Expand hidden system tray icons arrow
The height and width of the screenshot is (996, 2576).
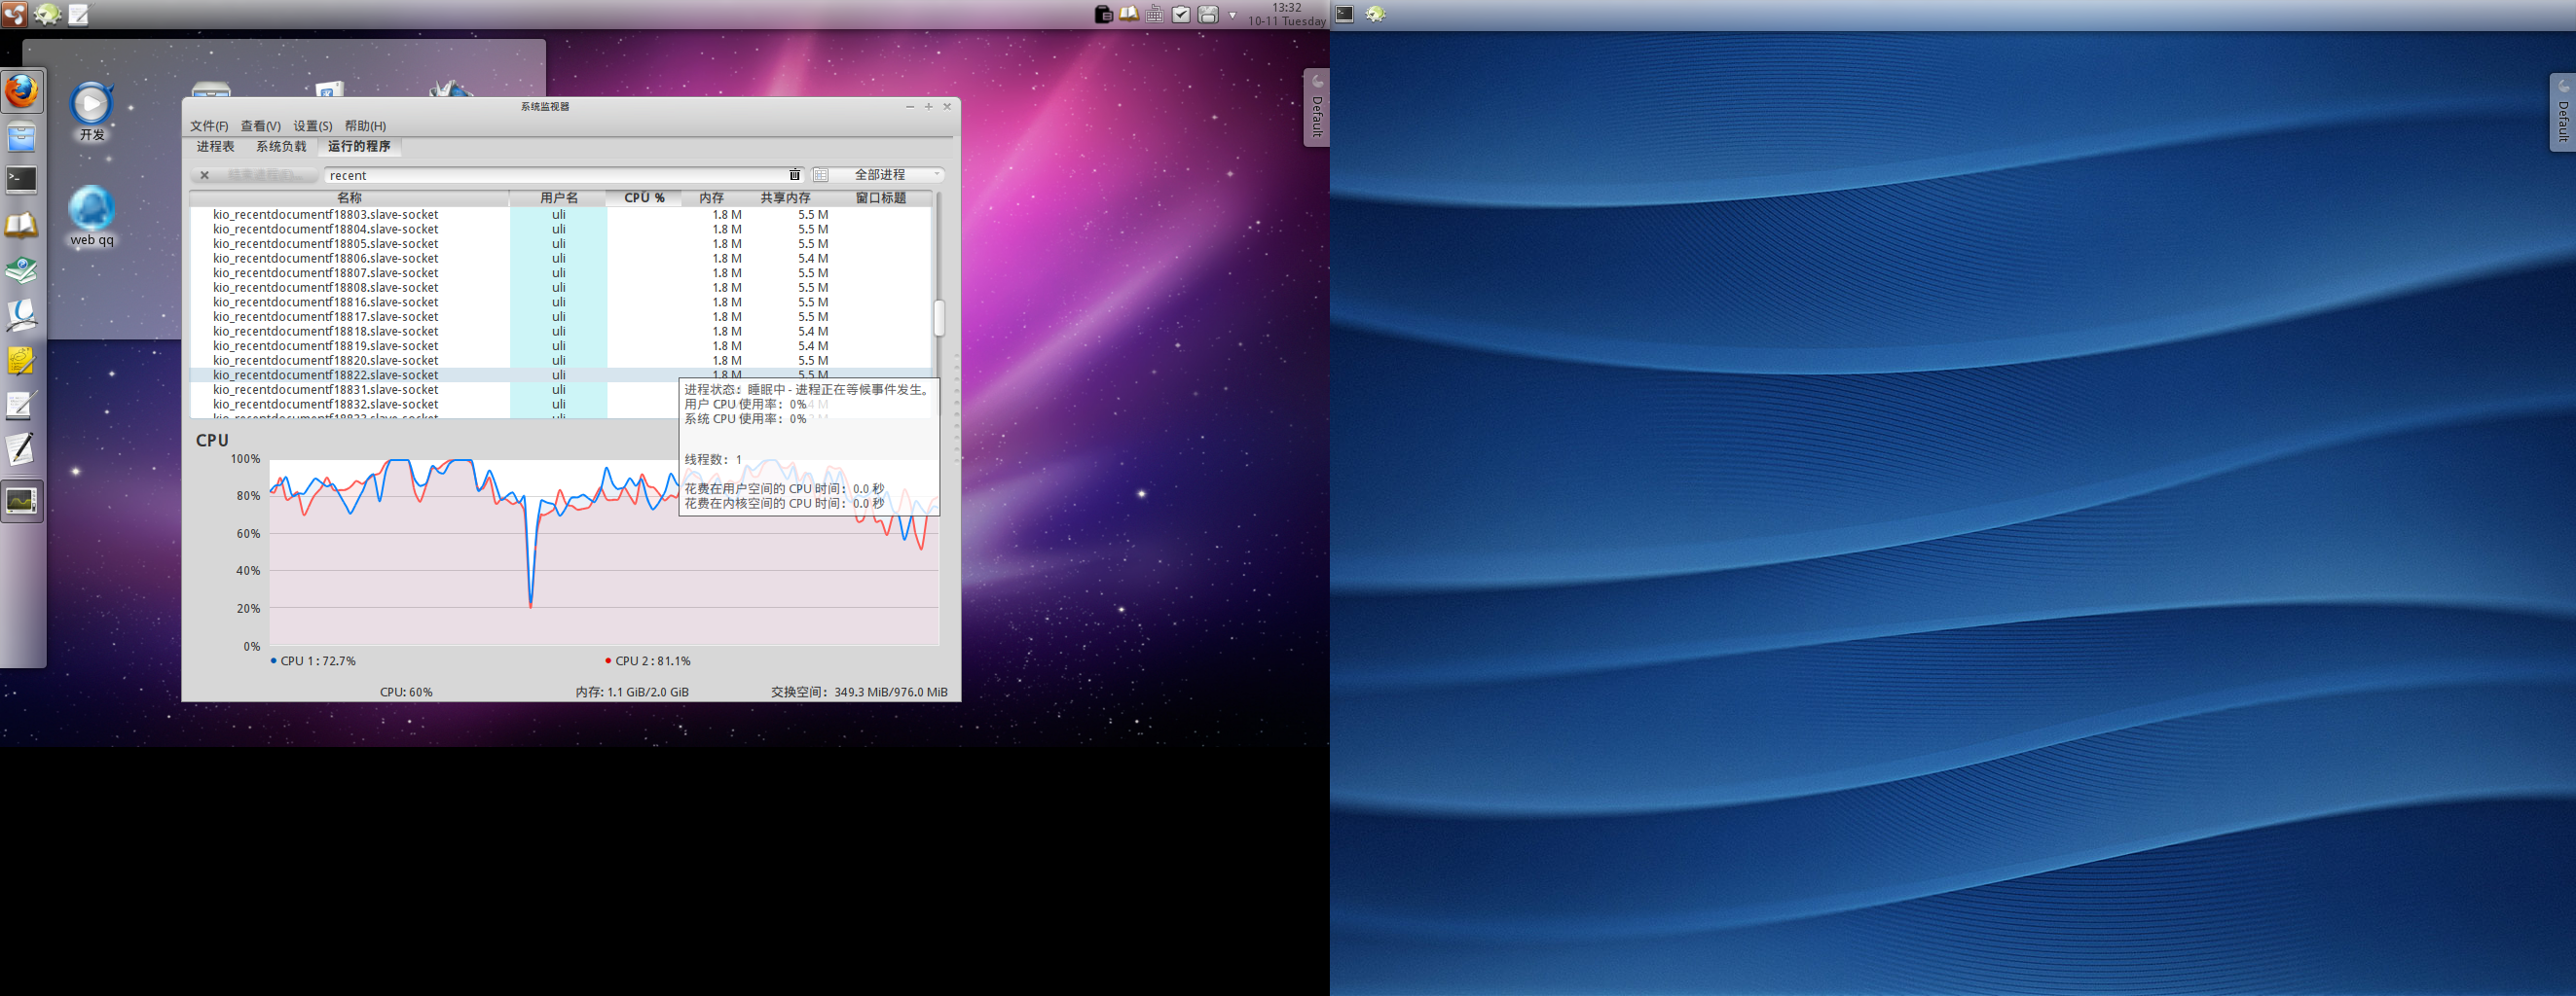[x=1233, y=15]
